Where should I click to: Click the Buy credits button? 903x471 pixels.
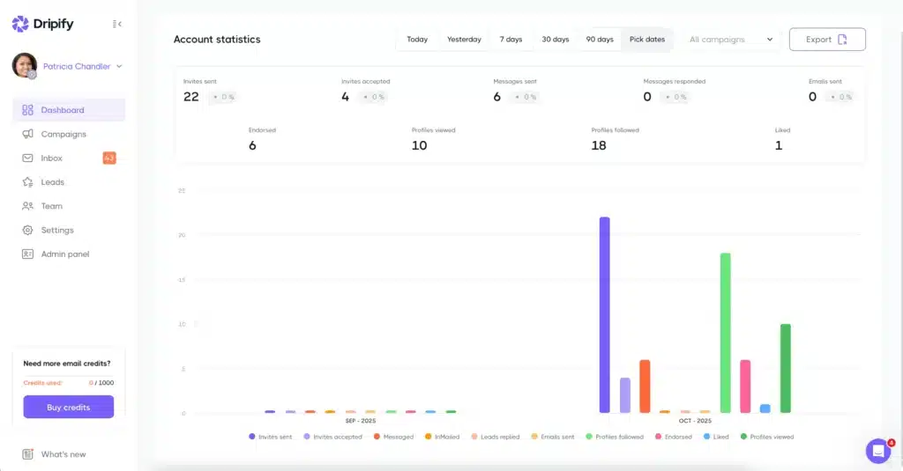(68, 407)
